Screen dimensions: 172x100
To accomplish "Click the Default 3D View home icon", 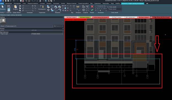I will [40, 1].
